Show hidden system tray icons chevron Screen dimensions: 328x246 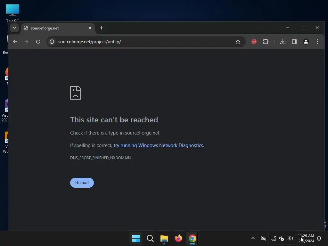(x=253, y=238)
